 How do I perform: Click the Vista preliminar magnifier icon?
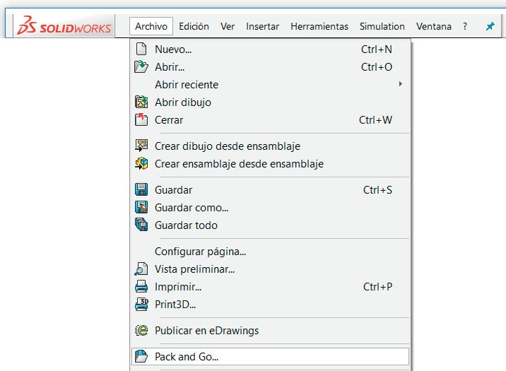[141, 269]
